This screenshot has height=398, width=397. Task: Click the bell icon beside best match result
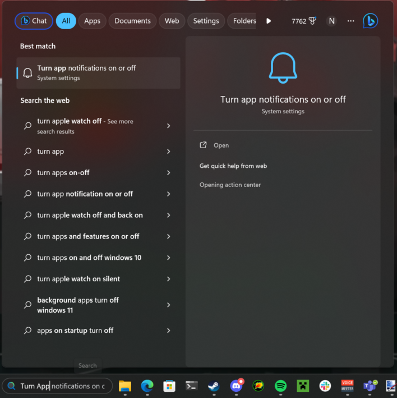click(x=27, y=73)
